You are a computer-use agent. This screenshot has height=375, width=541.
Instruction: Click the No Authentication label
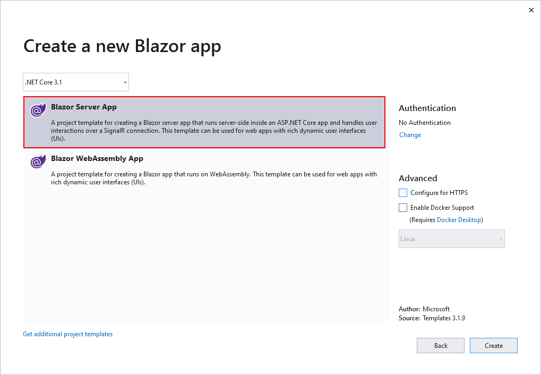425,123
